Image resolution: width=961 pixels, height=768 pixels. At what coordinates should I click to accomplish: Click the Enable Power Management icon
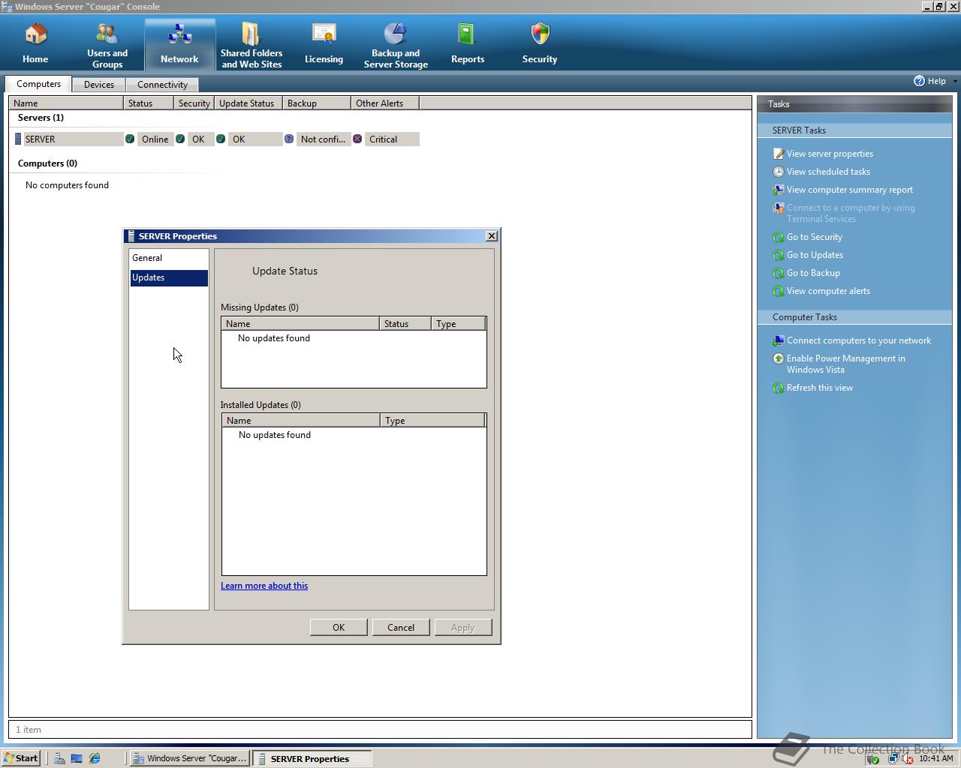(x=779, y=358)
